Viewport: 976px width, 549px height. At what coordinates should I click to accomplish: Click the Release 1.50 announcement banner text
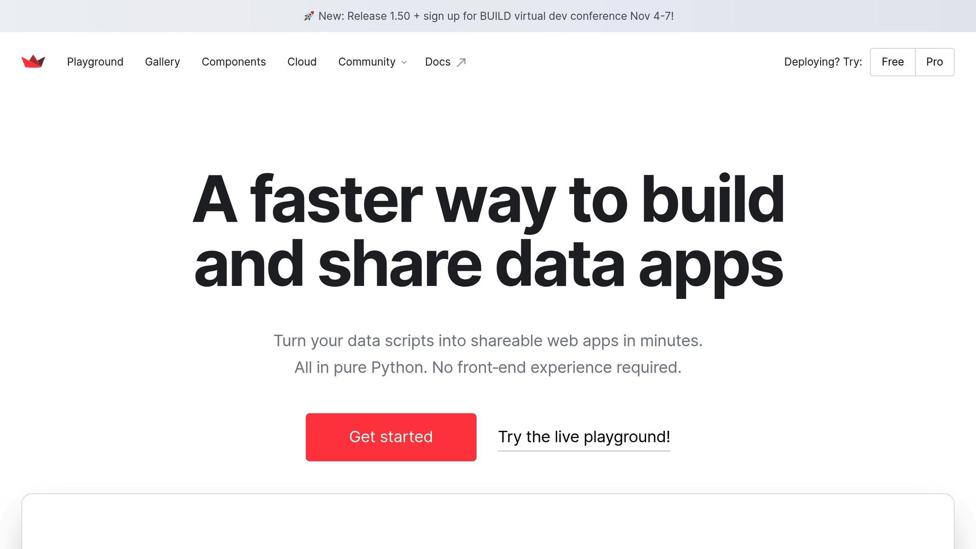496,16
